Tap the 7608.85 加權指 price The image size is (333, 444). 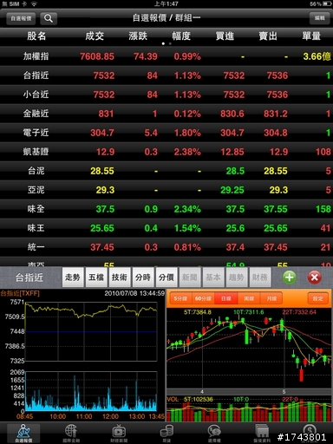coord(97,56)
